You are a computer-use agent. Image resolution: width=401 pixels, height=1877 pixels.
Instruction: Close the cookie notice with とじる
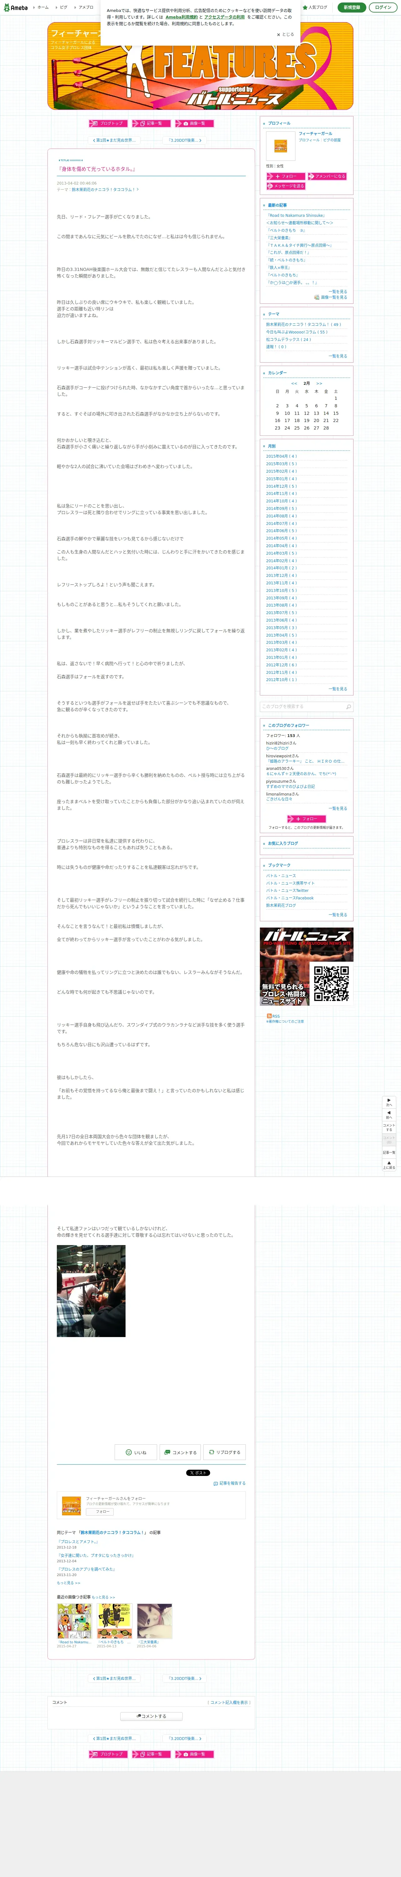click(285, 34)
